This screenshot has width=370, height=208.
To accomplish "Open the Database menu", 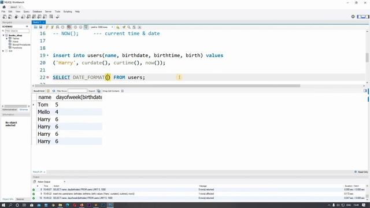I will pyautogui.click(x=37, y=12).
